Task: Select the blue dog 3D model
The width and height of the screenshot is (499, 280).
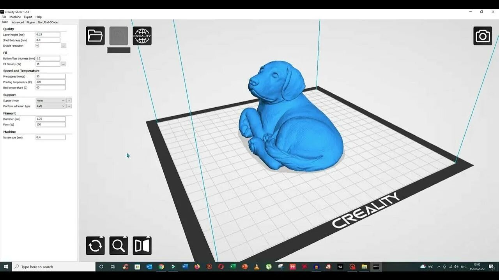Action: pyautogui.click(x=290, y=117)
